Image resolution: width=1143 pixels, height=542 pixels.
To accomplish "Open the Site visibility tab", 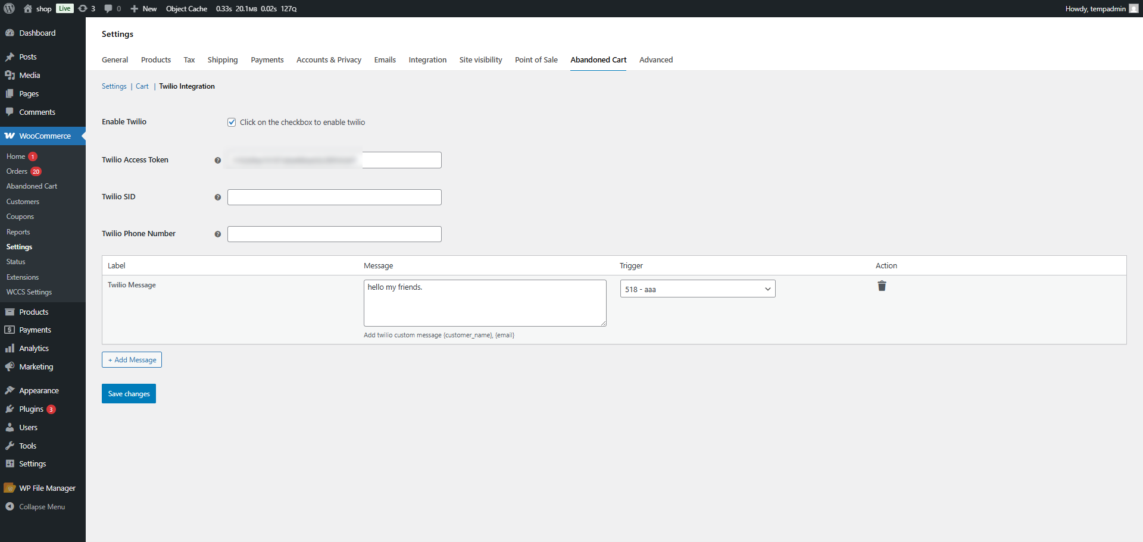I will [x=480, y=59].
